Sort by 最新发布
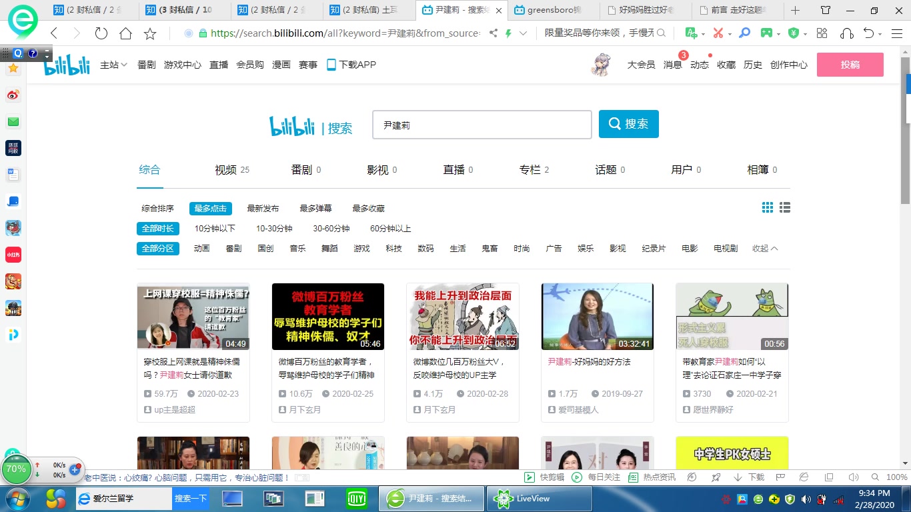 pyautogui.click(x=263, y=209)
